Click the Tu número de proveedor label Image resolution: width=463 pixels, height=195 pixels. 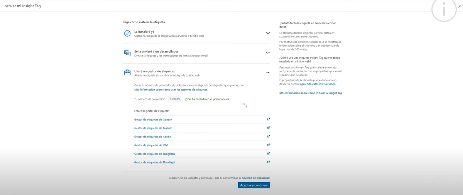[x=150, y=99]
